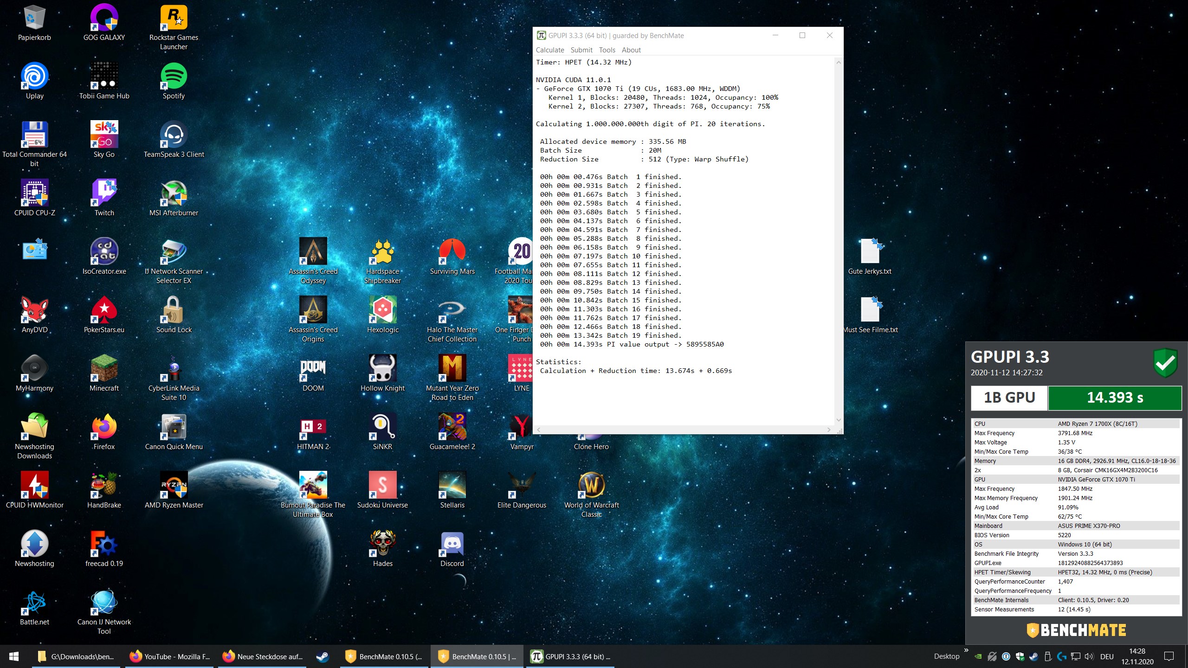Click the Hollow Knight icon
The width and height of the screenshot is (1188, 668).
[x=382, y=374]
